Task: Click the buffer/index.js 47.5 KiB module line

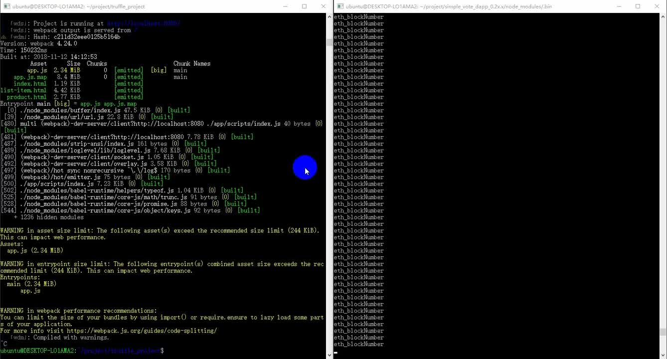Action: pos(98,110)
